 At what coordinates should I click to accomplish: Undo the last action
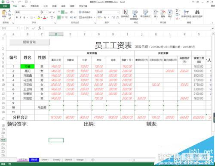pyautogui.click(x=13, y=2)
